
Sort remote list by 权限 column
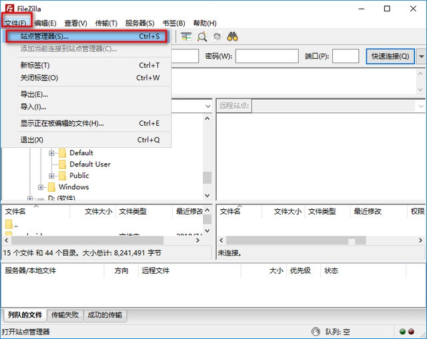click(417, 212)
